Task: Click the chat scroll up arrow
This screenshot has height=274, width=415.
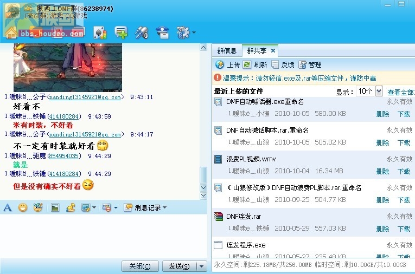Action: coord(203,48)
